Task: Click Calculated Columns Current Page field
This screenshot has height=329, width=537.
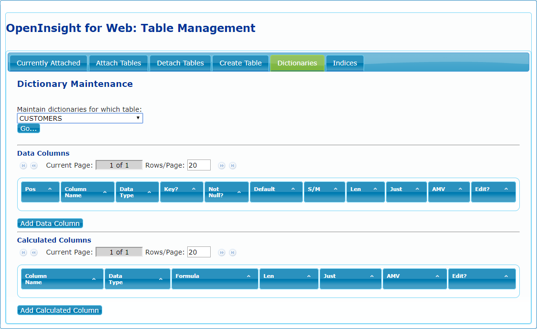Action: tap(119, 252)
